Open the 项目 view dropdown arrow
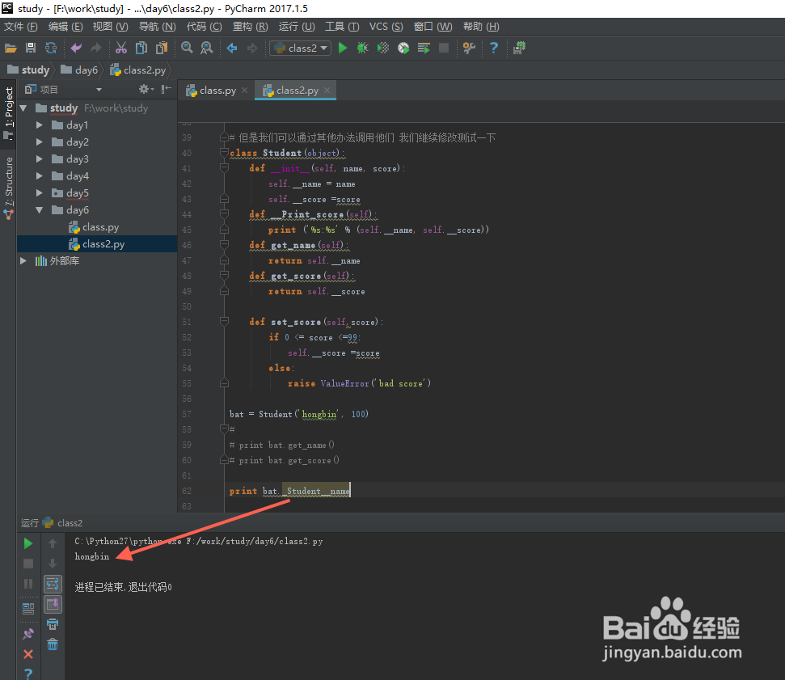 click(x=99, y=90)
